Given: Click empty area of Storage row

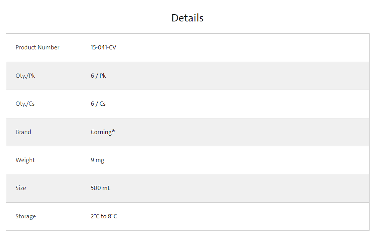Looking at the screenshot, I should pos(241,216).
